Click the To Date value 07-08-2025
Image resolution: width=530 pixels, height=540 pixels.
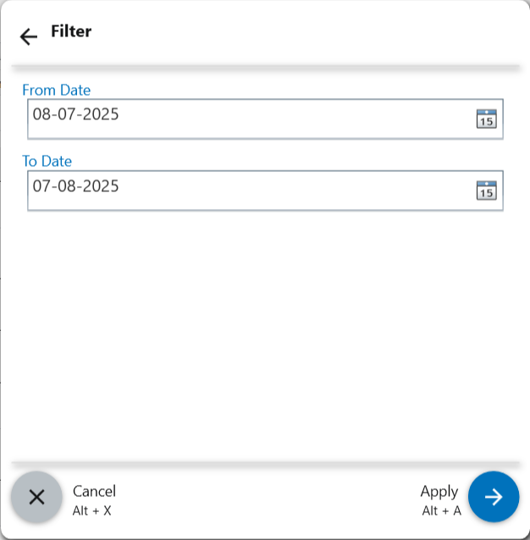pos(75,186)
